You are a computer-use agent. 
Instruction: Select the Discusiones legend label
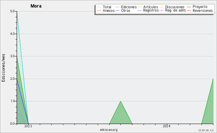tap(175, 7)
